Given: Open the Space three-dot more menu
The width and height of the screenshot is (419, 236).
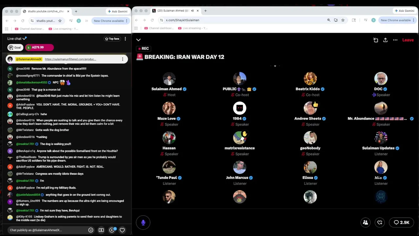Looking at the screenshot, I should pyautogui.click(x=395, y=40).
